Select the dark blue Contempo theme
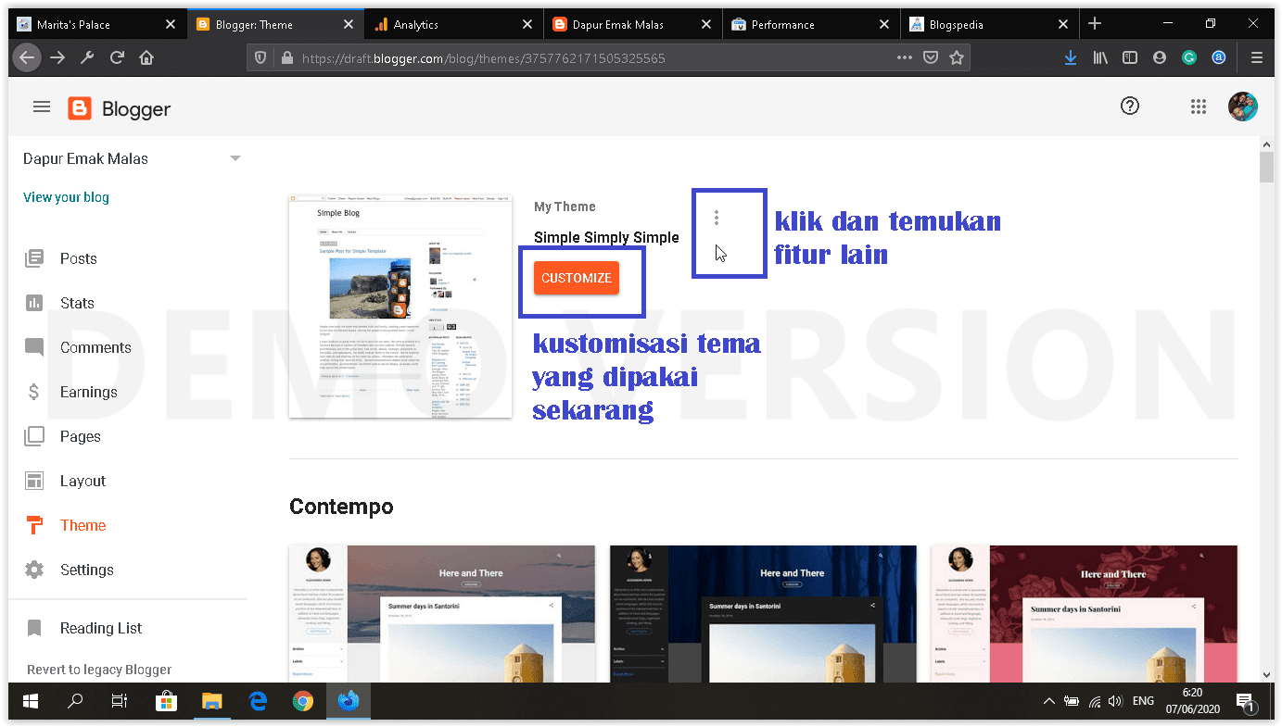Image resolution: width=1282 pixels, height=727 pixels. 763,615
